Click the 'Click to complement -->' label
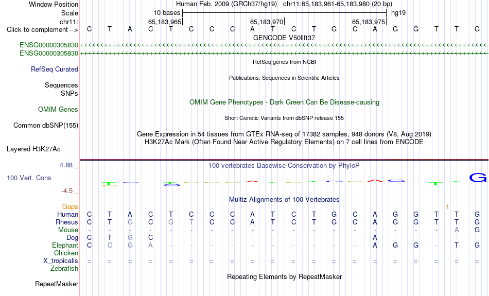 pos(42,30)
